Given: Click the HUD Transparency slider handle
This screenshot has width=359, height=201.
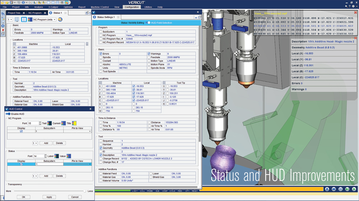Looking at the screenshot, I should [84, 191].
